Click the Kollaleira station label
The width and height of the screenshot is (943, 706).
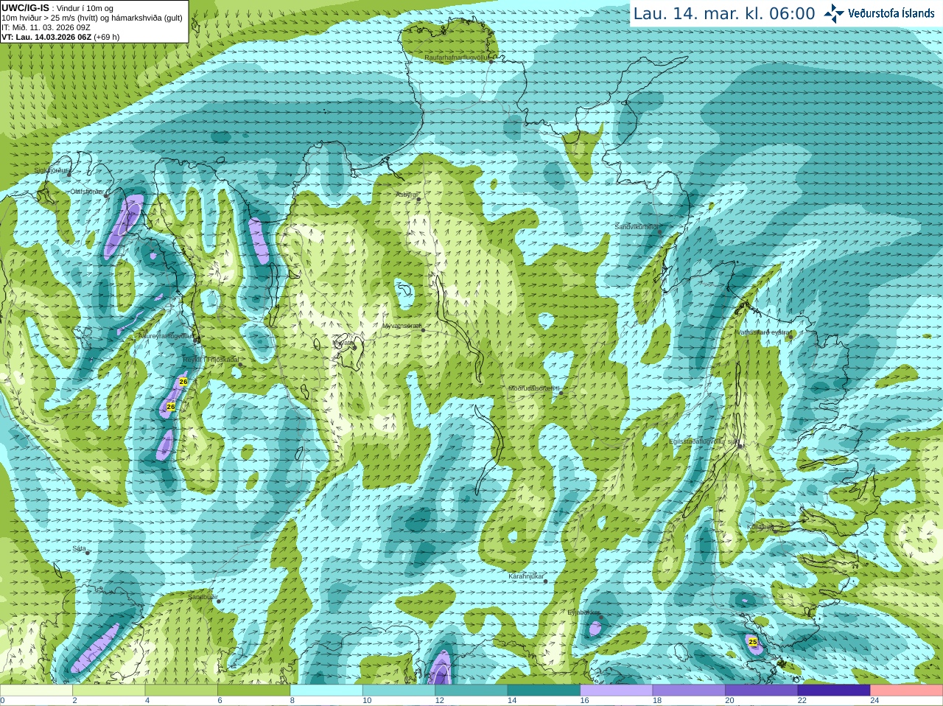[760, 527]
